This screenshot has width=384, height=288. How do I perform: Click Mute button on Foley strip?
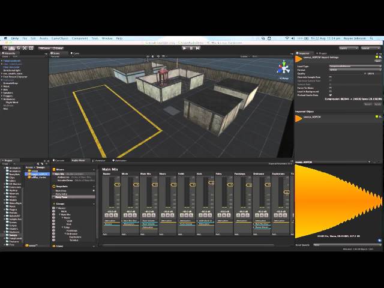coord(224,215)
